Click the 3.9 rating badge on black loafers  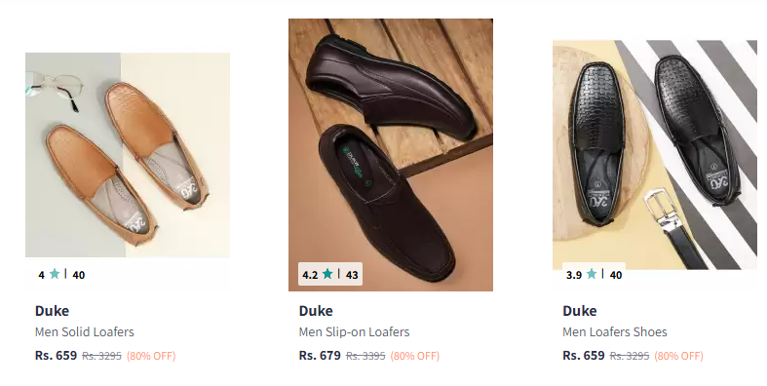pos(594,275)
